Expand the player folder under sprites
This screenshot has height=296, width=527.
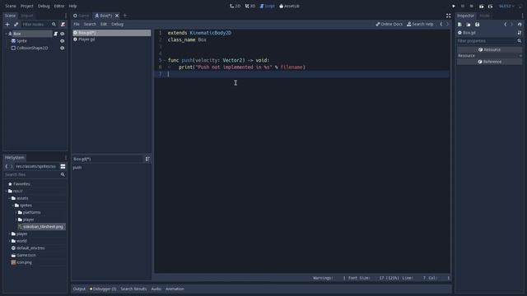click(16, 220)
